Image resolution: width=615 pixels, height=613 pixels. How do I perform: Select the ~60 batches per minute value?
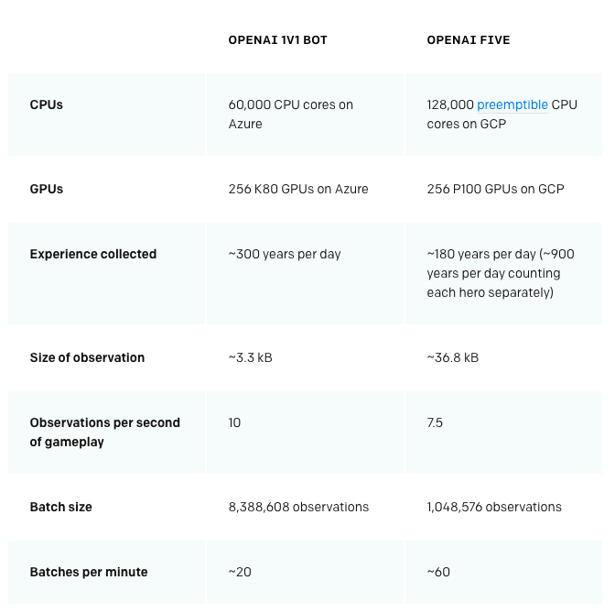(x=438, y=572)
